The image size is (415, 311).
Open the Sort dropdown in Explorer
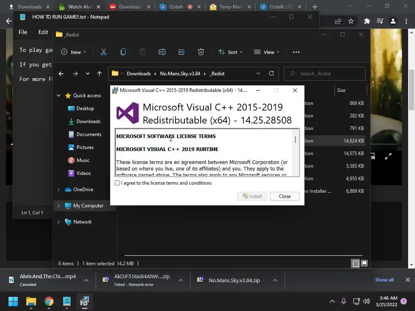point(230,52)
